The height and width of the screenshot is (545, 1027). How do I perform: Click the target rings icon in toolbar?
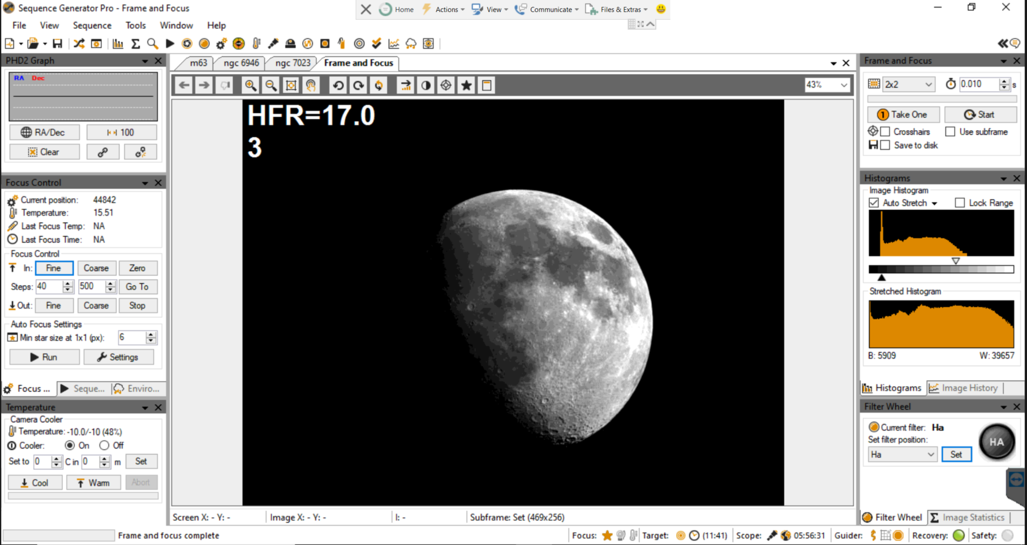359,44
